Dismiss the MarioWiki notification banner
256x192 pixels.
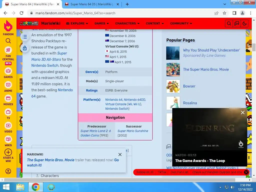(120, 154)
